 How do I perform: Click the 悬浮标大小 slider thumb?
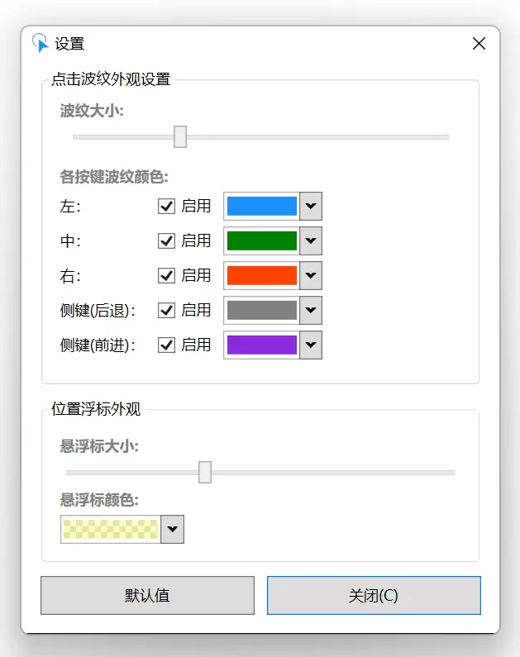(x=205, y=472)
